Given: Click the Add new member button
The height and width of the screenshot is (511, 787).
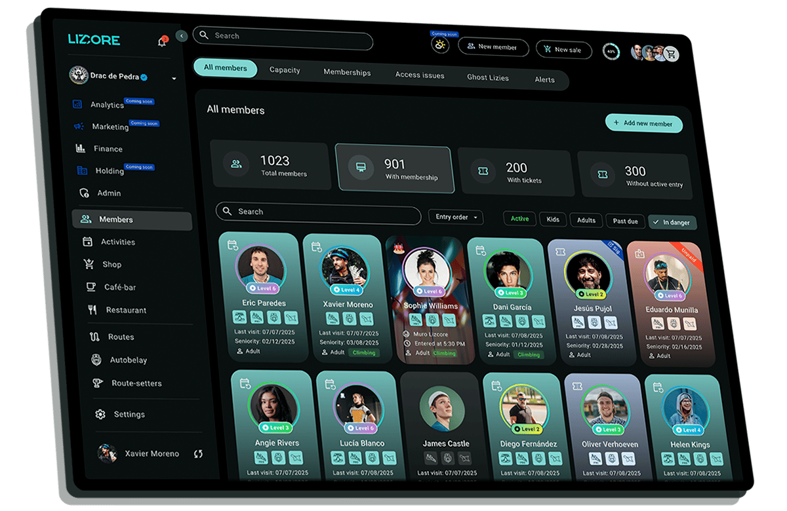Looking at the screenshot, I should tap(643, 123).
